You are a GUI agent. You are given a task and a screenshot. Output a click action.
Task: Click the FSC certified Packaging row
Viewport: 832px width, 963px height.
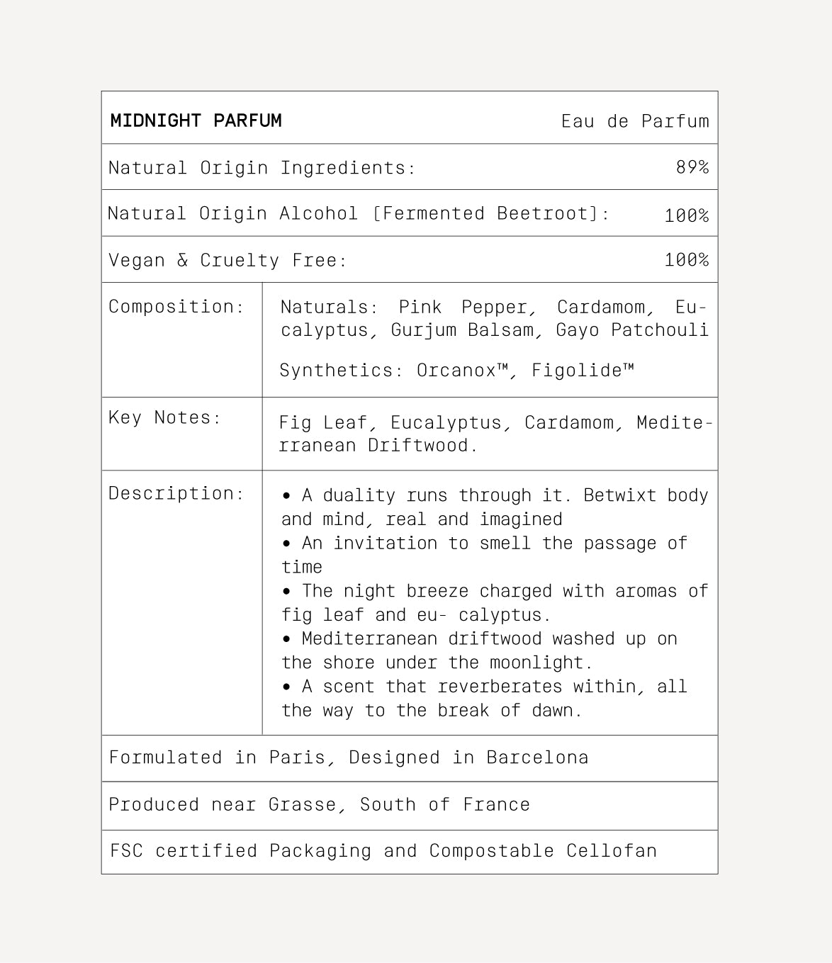tap(383, 851)
